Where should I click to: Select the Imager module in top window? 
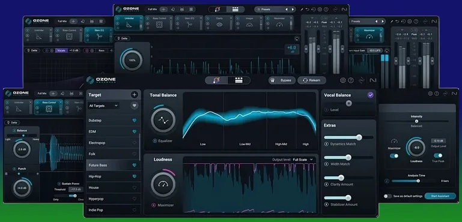pos(249,23)
